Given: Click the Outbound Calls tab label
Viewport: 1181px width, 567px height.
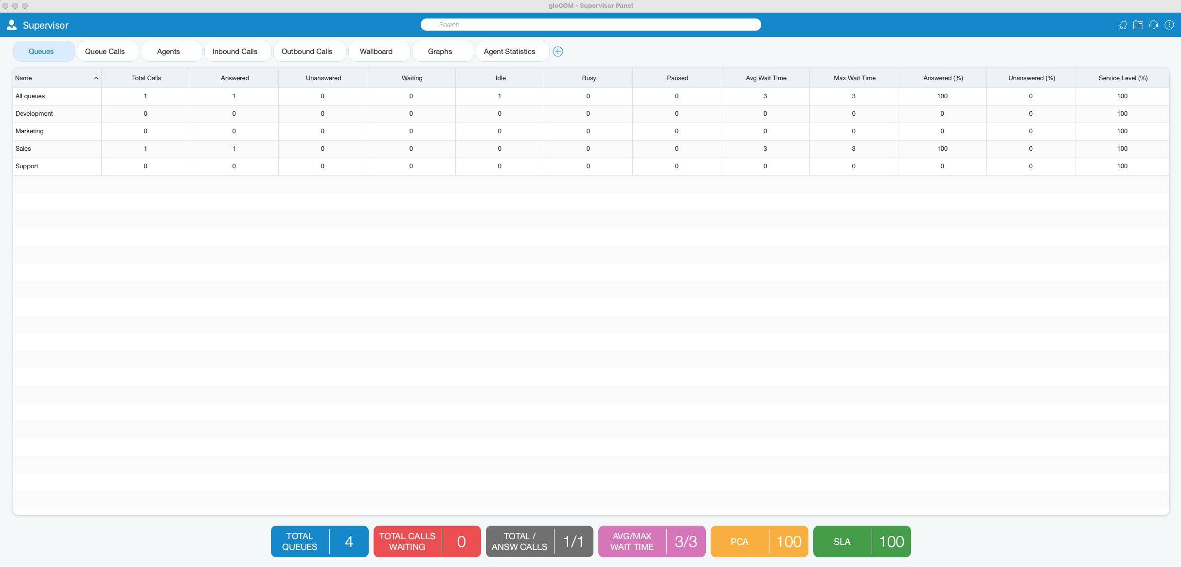Looking at the screenshot, I should [x=306, y=51].
